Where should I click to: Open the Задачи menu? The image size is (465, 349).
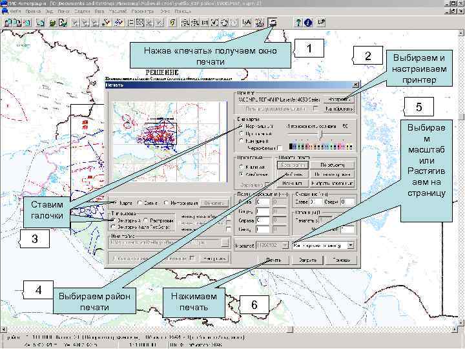(82, 11)
